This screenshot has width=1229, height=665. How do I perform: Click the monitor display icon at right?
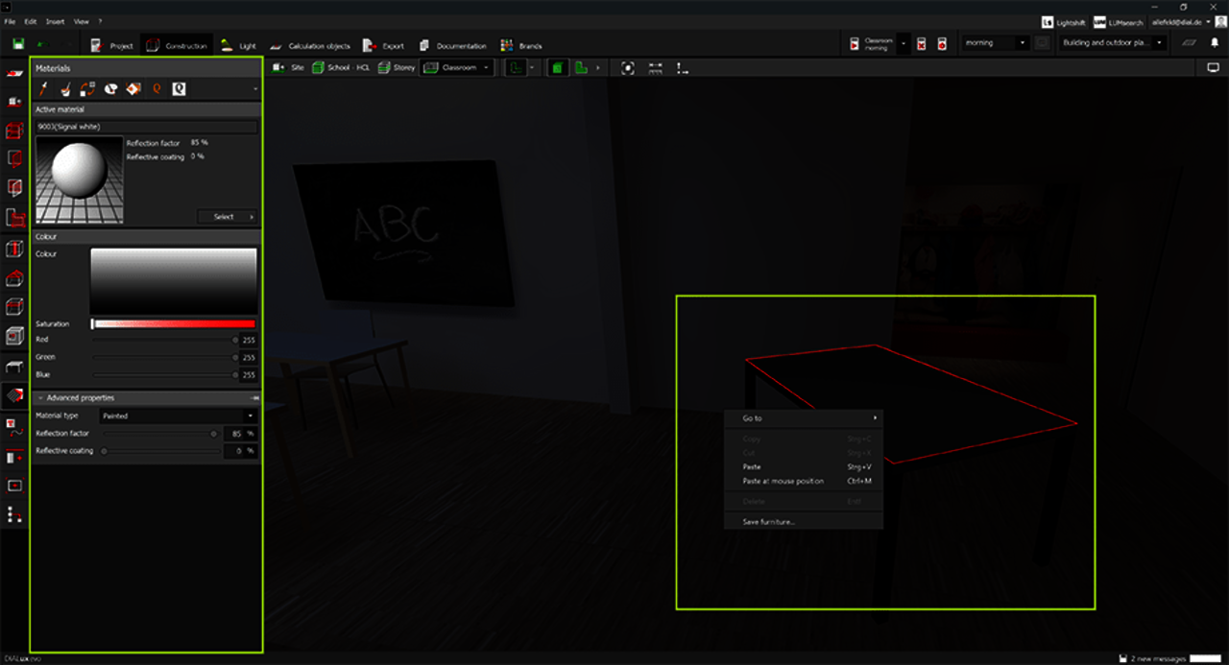1213,68
